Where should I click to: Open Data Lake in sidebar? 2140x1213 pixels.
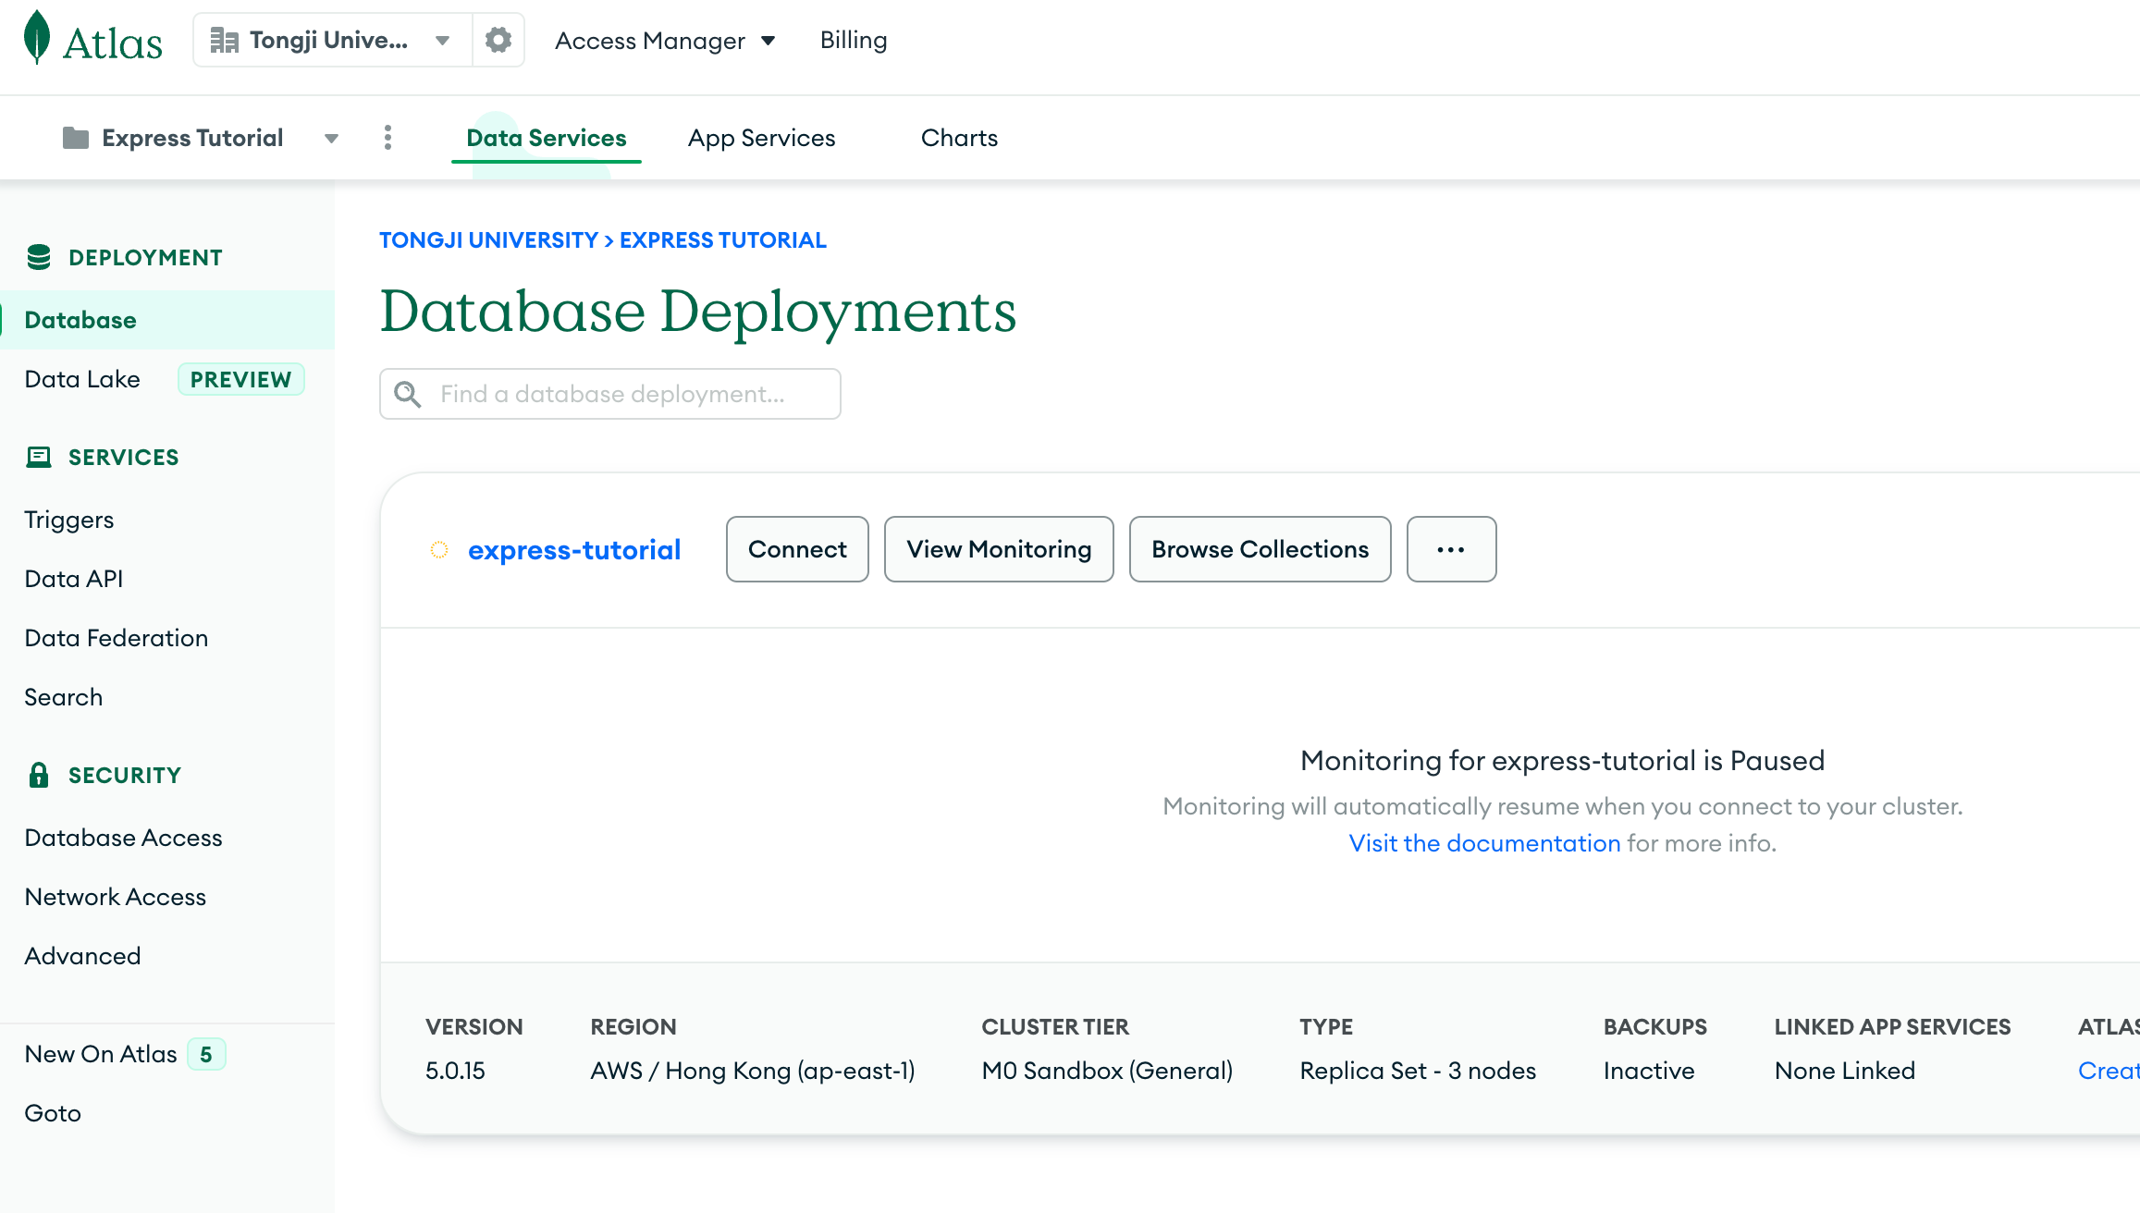pos(82,379)
